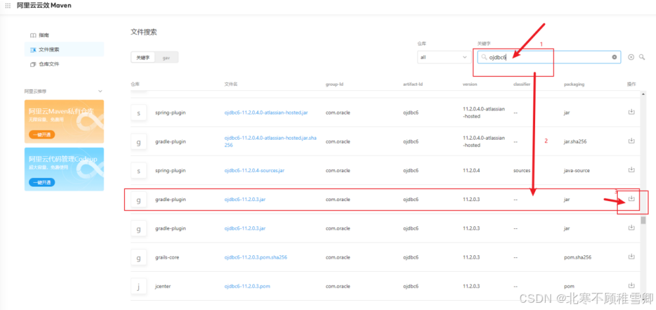This screenshot has width=656, height=310.
Task: Open the app grid menu icon
Action: pos(8,6)
